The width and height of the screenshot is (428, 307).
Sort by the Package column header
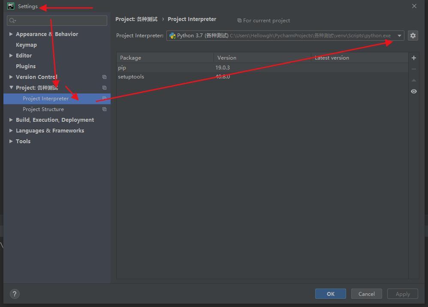[165, 57]
